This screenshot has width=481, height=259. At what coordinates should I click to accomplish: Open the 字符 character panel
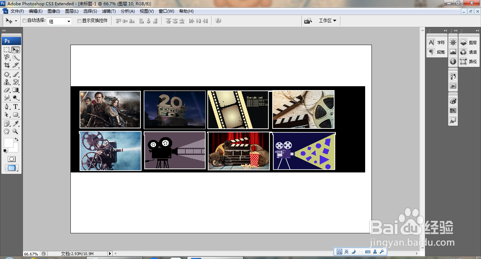(x=437, y=43)
